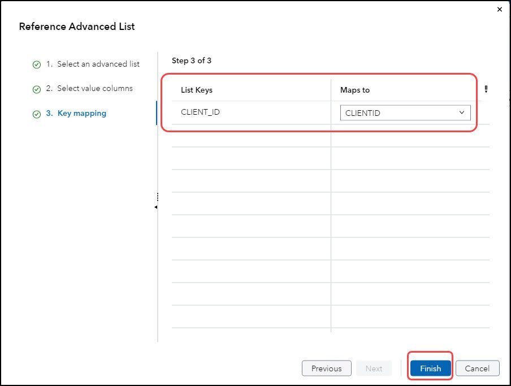Click the vertical dots splitter handle

point(158,197)
